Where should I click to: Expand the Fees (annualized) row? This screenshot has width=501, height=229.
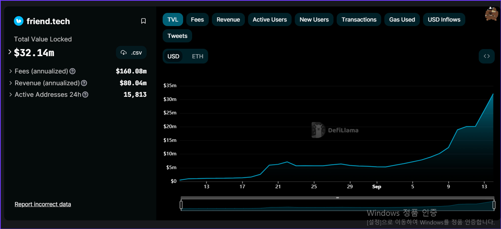(x=11, y=71)
